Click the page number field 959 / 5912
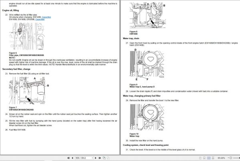240x161 pixels. 83,158
